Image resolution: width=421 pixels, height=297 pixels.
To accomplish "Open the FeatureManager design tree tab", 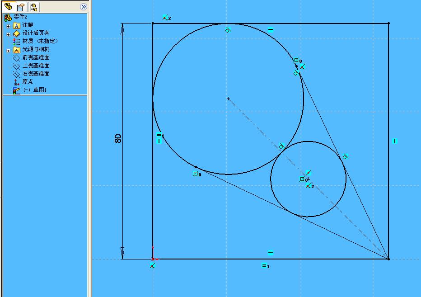I will click(x=8, y=6).
